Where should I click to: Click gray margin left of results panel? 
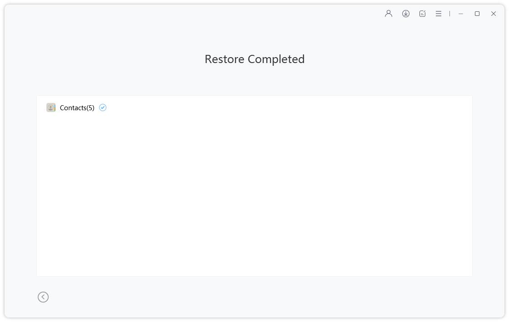tap(20, 186)
